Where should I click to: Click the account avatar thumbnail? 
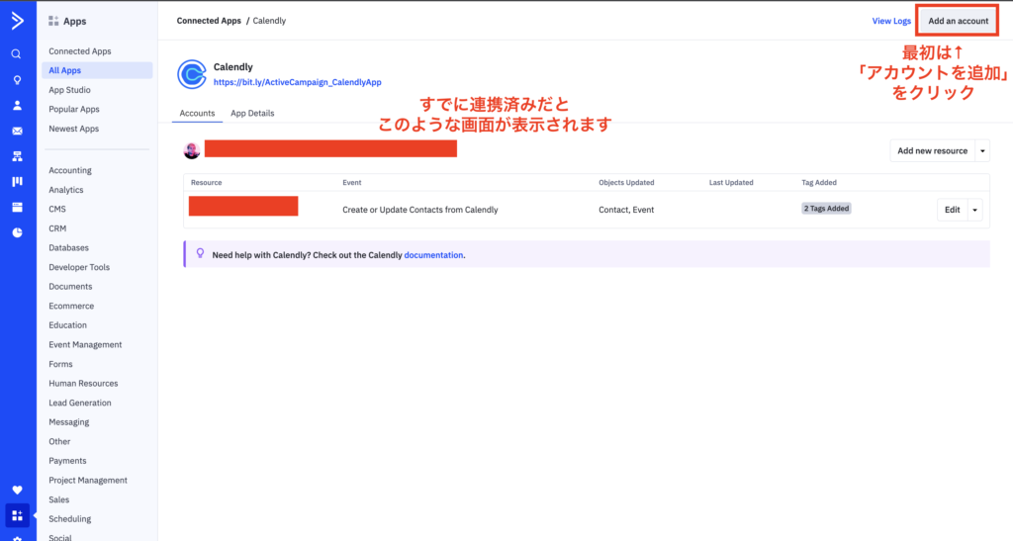(192, 150)
